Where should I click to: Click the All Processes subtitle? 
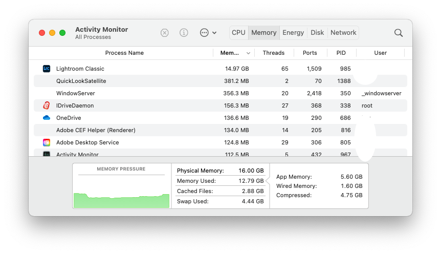(93, 37)
